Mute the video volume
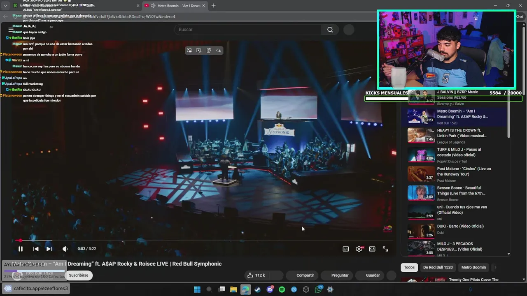Viewport: 527px width, 296px height. (x=65, y=249)
